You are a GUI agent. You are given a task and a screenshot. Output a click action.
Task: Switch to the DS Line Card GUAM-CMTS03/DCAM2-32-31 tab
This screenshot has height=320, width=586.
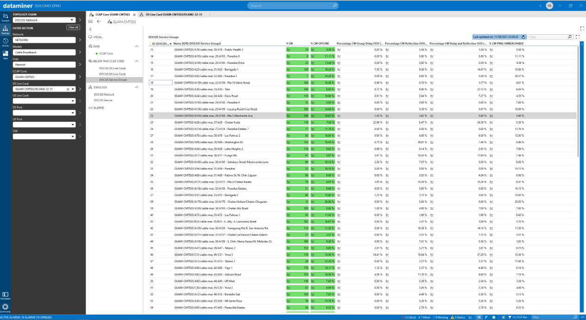click(174, 14)
